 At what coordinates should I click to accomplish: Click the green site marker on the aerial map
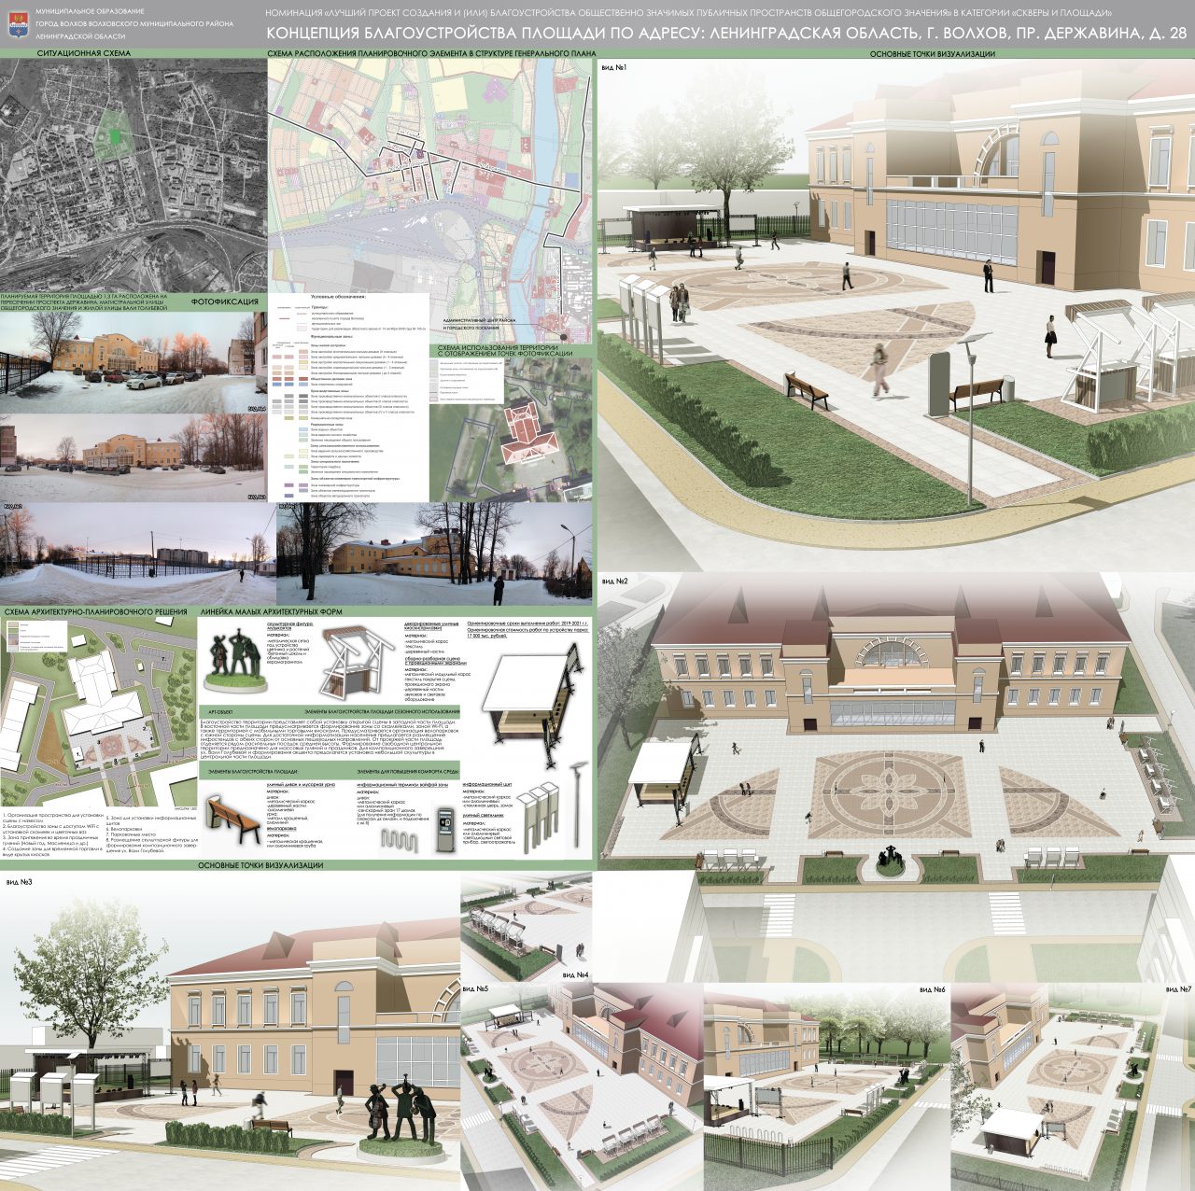(114, 136)
